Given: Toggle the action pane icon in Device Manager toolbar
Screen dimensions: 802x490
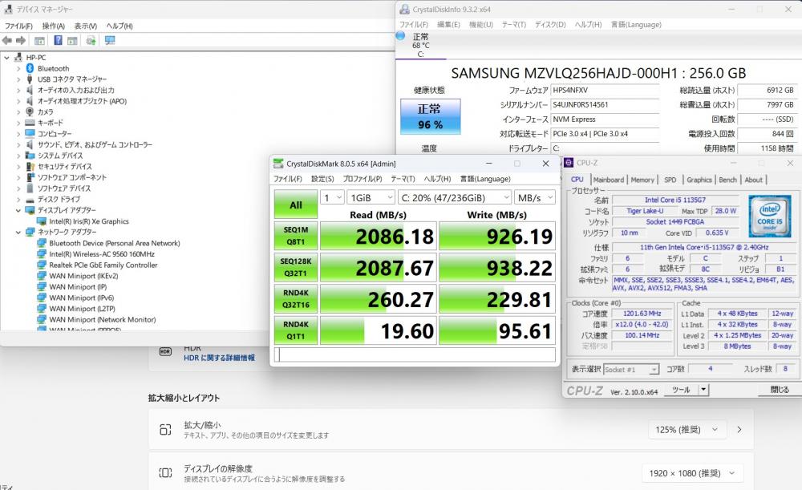Looking at the screenshot, I should pyautogui.click(x=73, y=40).
